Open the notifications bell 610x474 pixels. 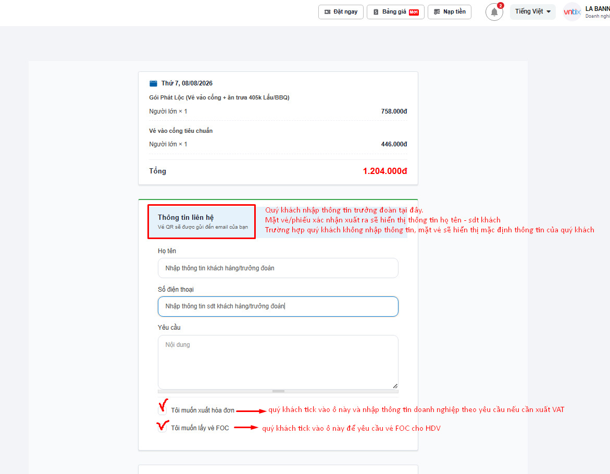click(494, 12)
